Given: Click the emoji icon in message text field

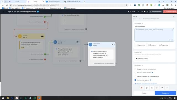Looking at the screenshot, I should 173,30.
